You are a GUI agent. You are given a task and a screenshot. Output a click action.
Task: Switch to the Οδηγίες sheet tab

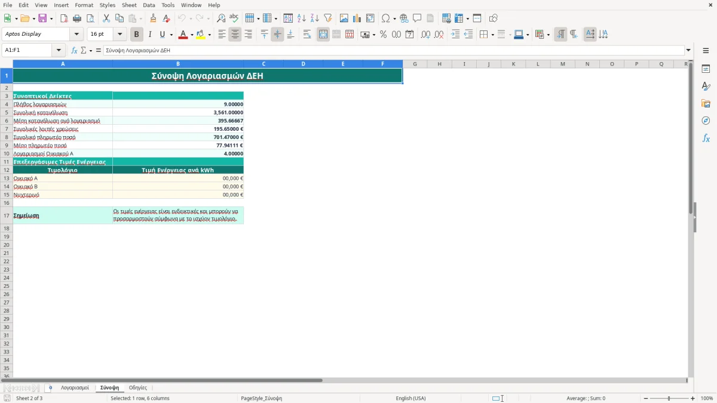pos(138,388)
